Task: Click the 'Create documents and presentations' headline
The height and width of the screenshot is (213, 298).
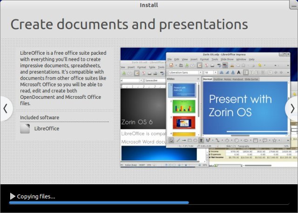Action: (x=129, y=25)
